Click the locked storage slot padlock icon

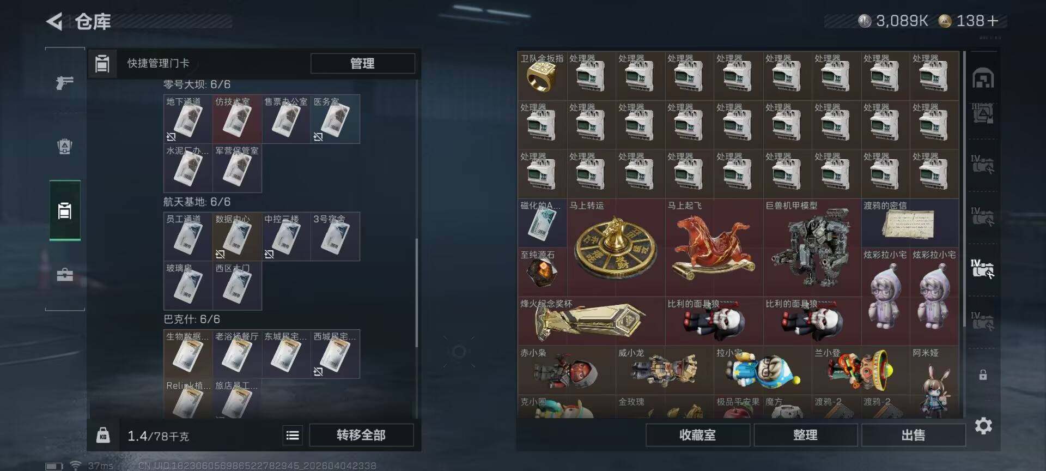[x=983, y=375]
